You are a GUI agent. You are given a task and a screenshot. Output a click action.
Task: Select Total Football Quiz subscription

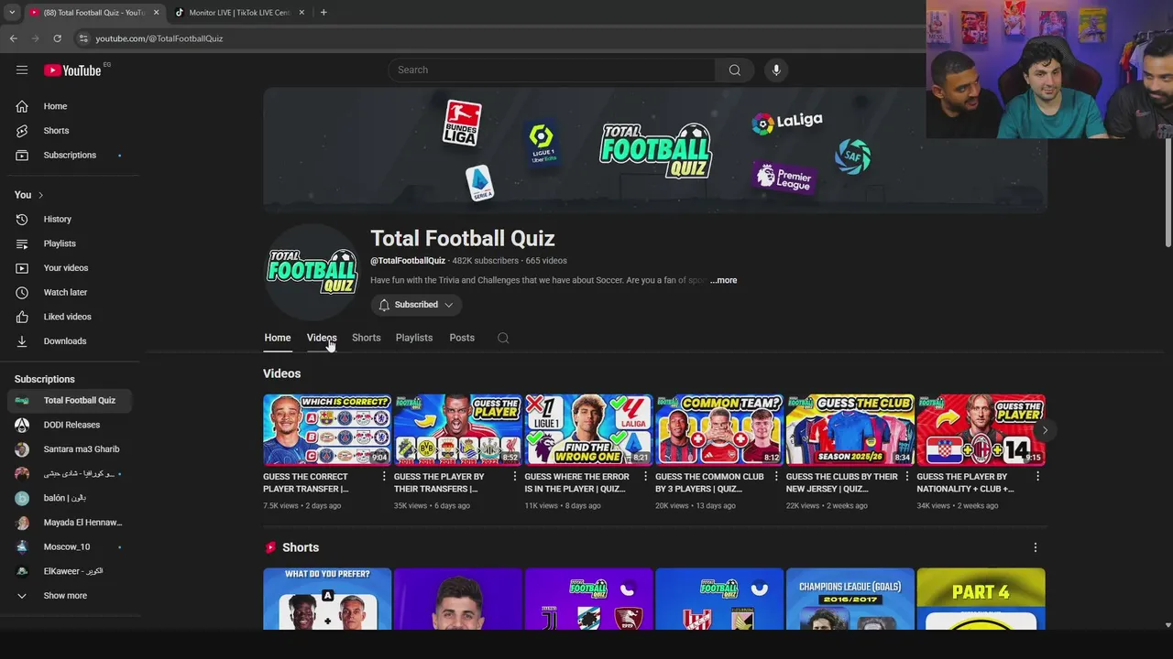click(x=70, y=400)
